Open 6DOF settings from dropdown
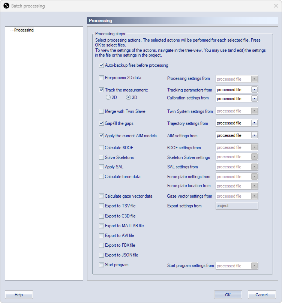Image resolution: width=282 pixels, height=303 pixels. pos(237,147)
